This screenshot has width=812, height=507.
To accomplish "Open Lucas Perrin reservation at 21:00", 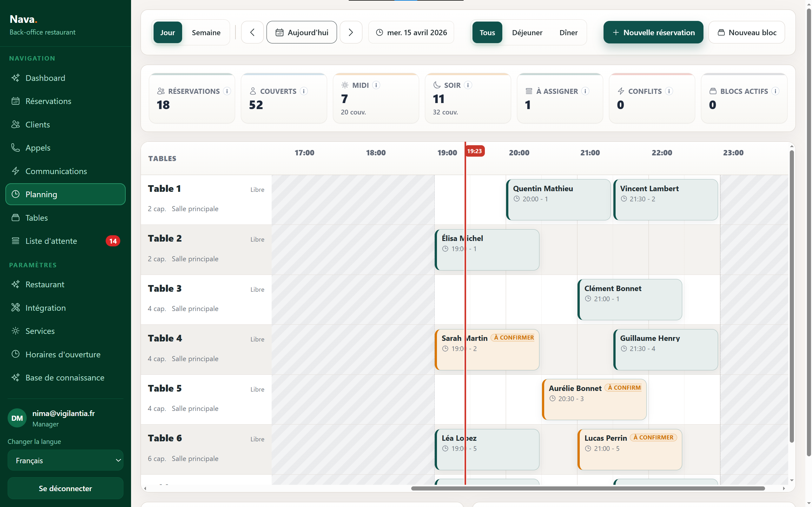I will click(x=630, y=449).
